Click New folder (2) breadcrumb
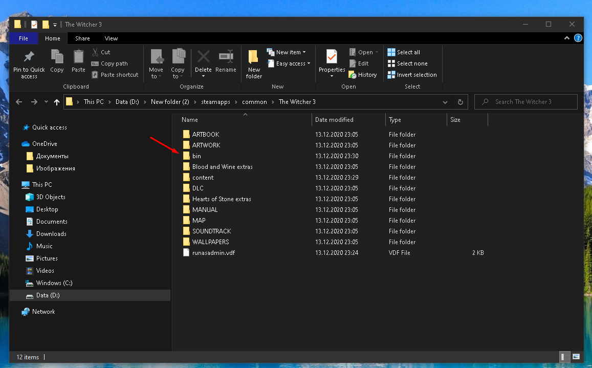This screenshot has height=368, width=592. tap(170, 102)
